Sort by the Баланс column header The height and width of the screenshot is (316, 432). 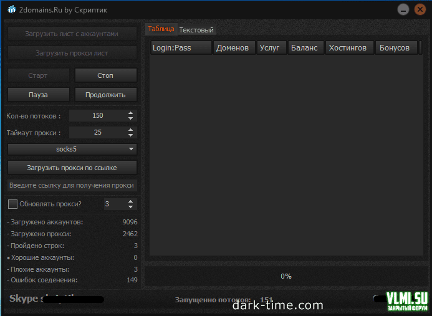305,48
